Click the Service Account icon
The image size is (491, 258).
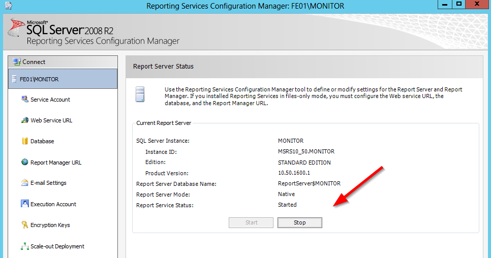pyautogui.click(x=25, y=99)
